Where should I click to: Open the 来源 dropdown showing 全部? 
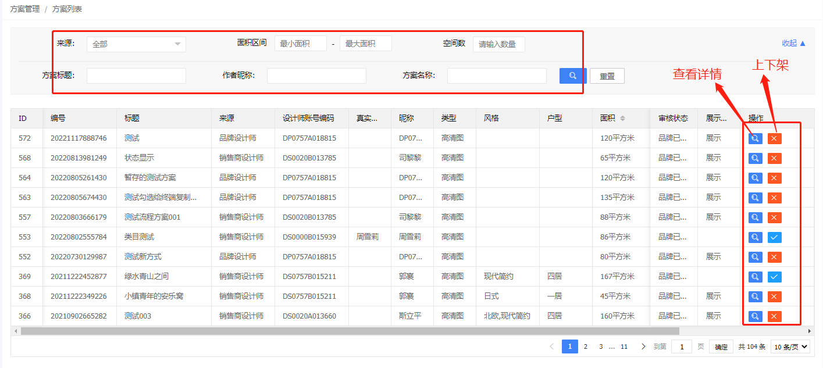coord(136,44)
